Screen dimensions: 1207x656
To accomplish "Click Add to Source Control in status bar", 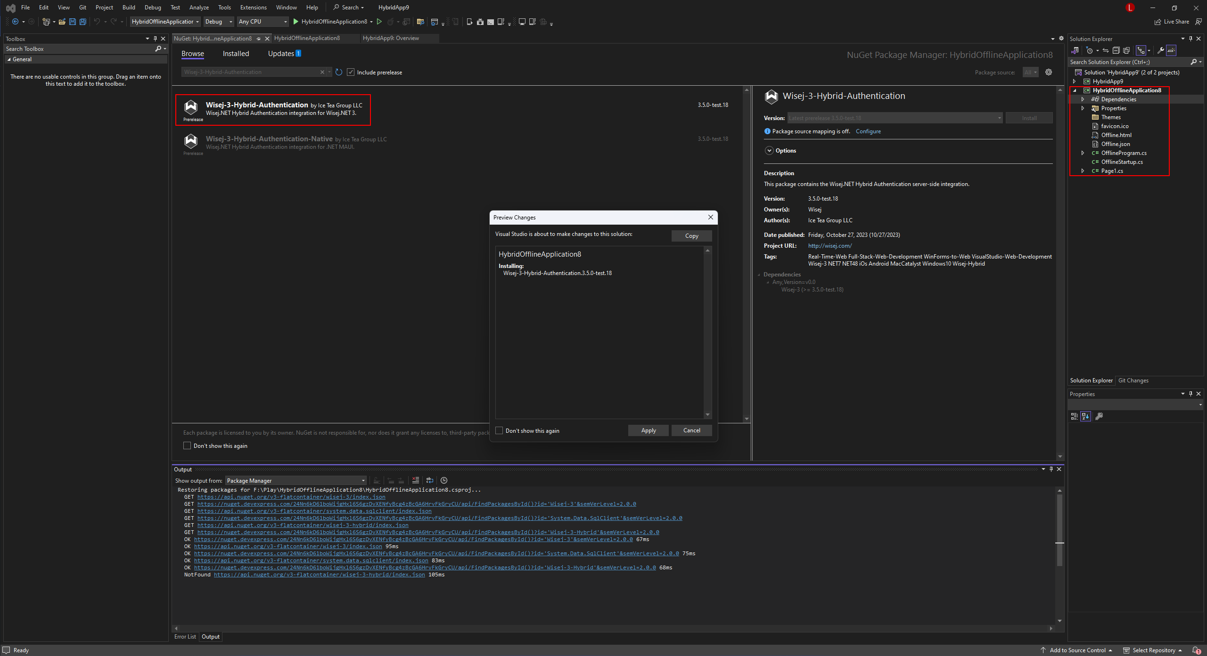I will click(x=1077, y=650).
